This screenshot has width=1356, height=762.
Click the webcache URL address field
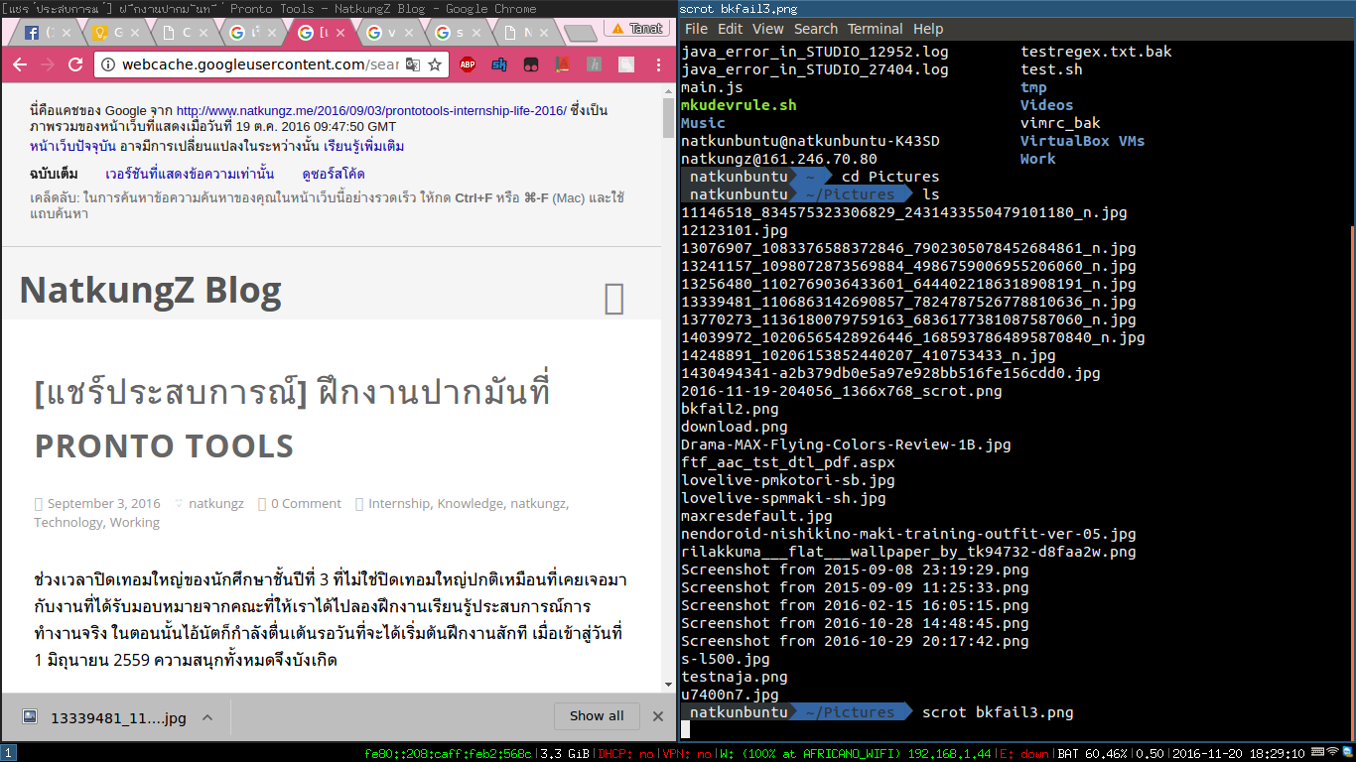pyautogui.click(x=258, y=65)
